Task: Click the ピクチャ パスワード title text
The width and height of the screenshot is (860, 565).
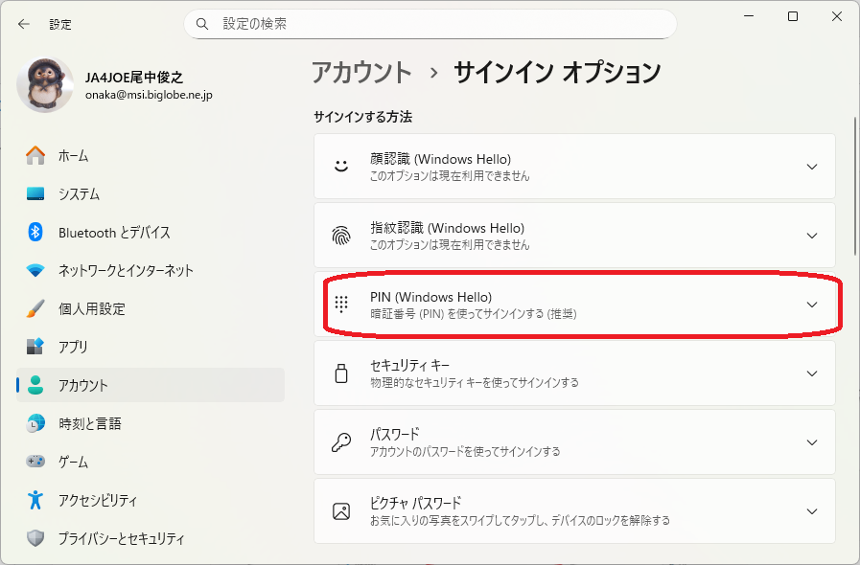Action: click(x=415, y=503)
